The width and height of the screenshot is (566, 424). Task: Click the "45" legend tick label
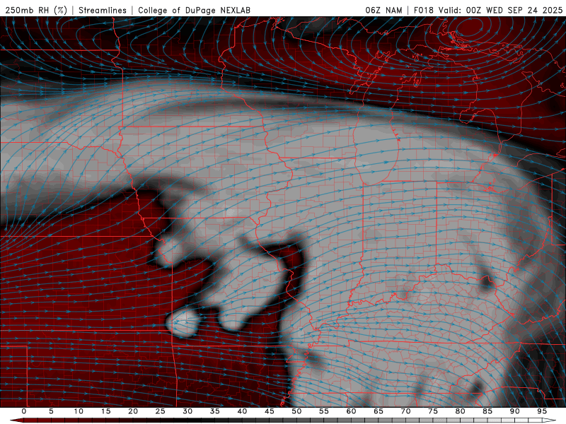270,411
